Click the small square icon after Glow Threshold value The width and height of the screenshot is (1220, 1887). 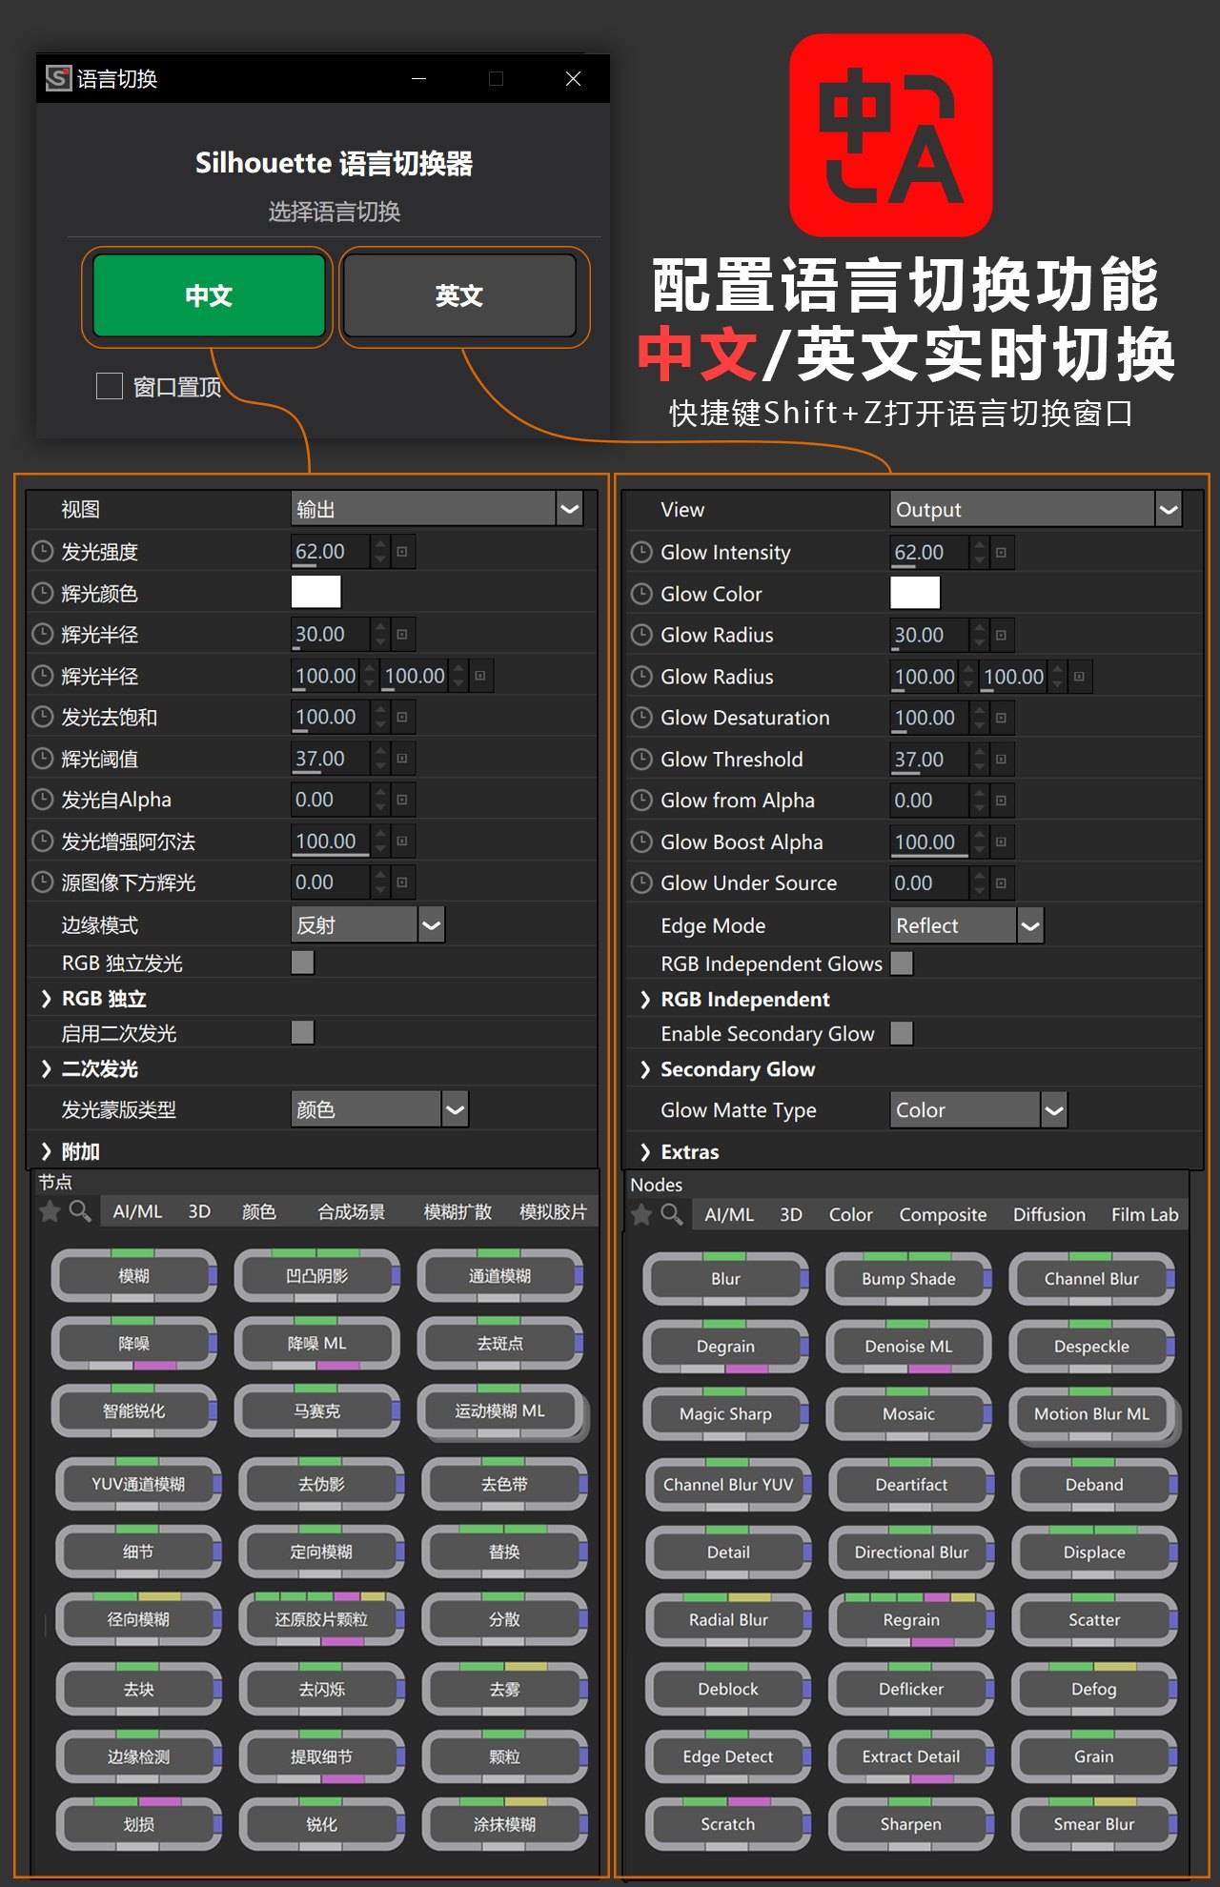(x=1001, y=760)
